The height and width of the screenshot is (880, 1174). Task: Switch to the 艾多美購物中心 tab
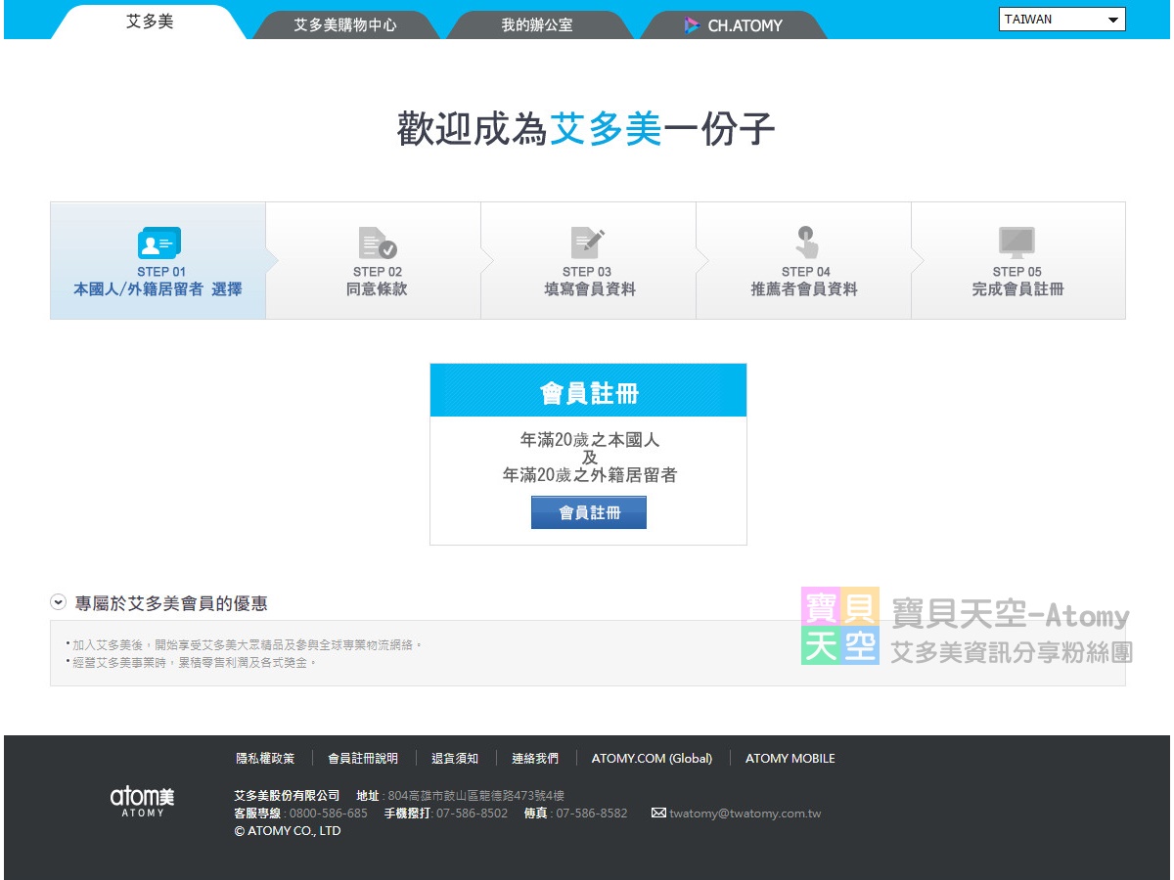pyautogui.click(x=345, y=25)
